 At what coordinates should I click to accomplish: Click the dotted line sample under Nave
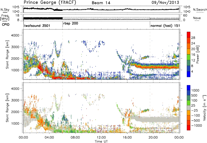tap(197, 21)
